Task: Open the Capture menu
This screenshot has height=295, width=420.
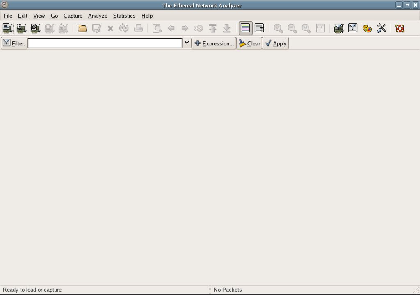Action: [x=73, y=16]
